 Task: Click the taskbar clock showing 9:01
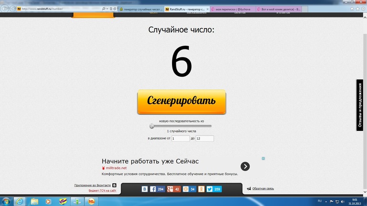click(x=355, y=202)
